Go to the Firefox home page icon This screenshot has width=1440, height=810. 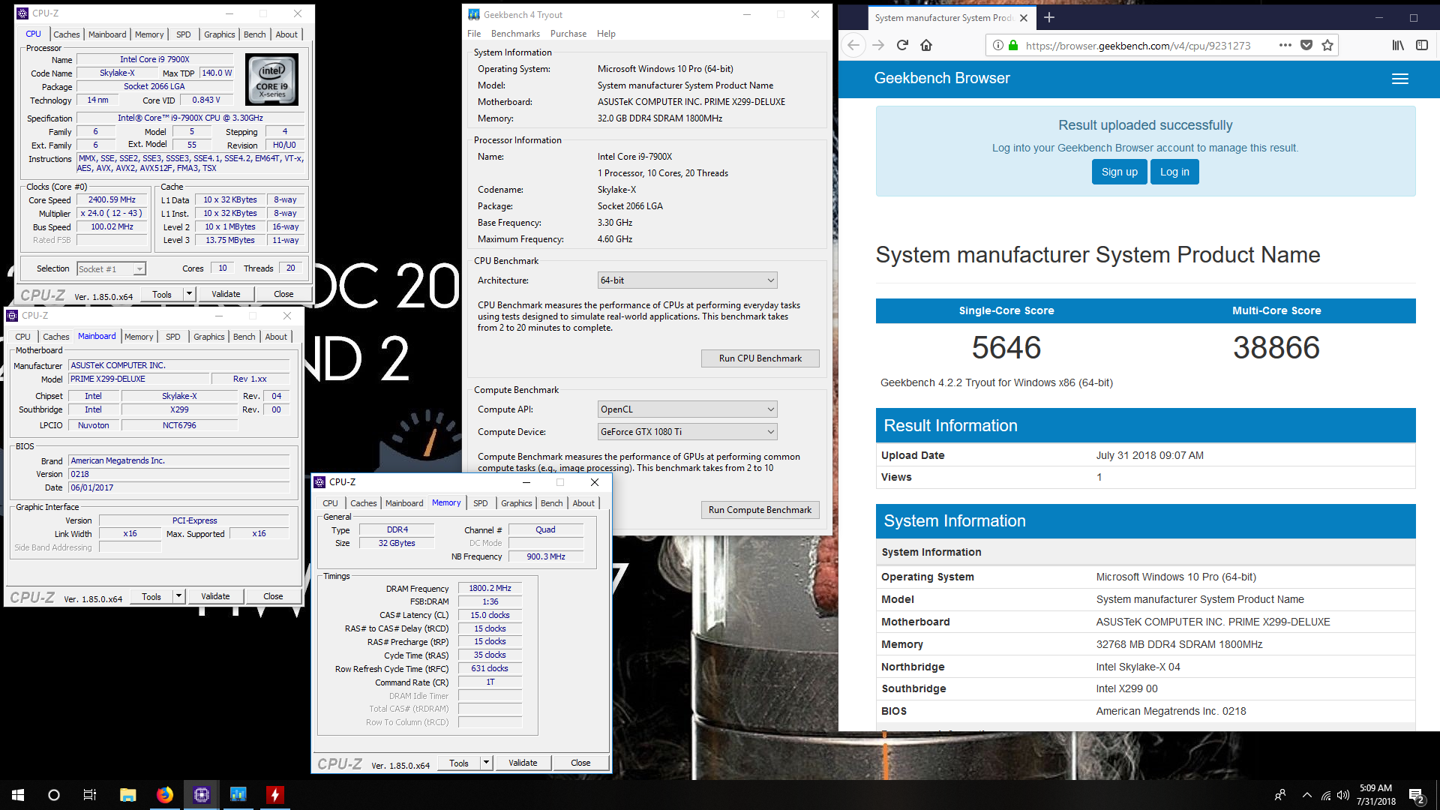tap(926, 45)
